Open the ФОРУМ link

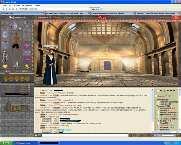(57, 18)
